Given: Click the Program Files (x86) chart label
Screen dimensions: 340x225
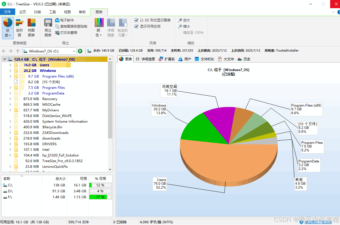Looking at the screenshot, I should click(x=306, y=109).
